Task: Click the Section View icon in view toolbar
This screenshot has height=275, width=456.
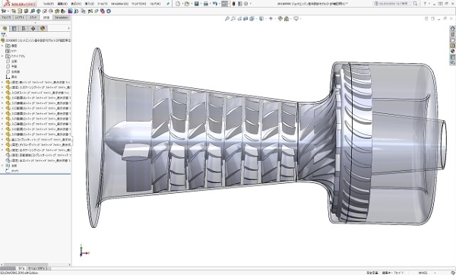Action: coord(245,18)
